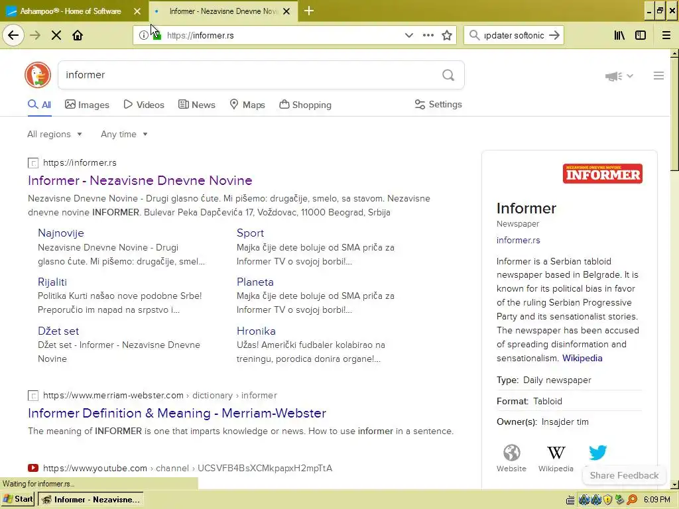Open the Džet set sitelink
Screen dimensions: 679x509
click(58, 331)
